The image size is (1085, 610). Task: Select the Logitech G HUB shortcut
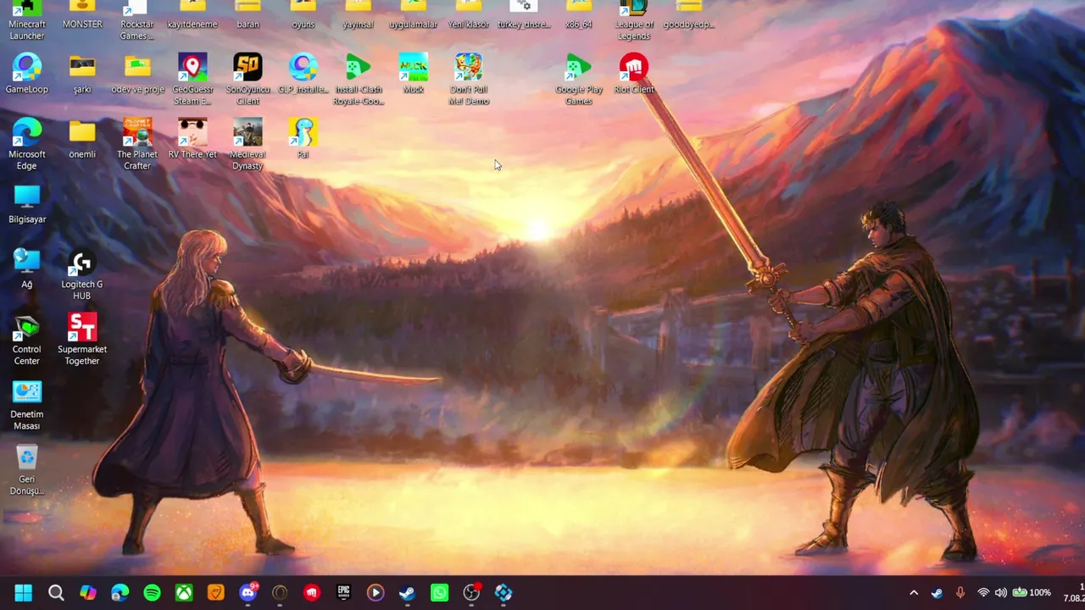click(x=82, y=274)
